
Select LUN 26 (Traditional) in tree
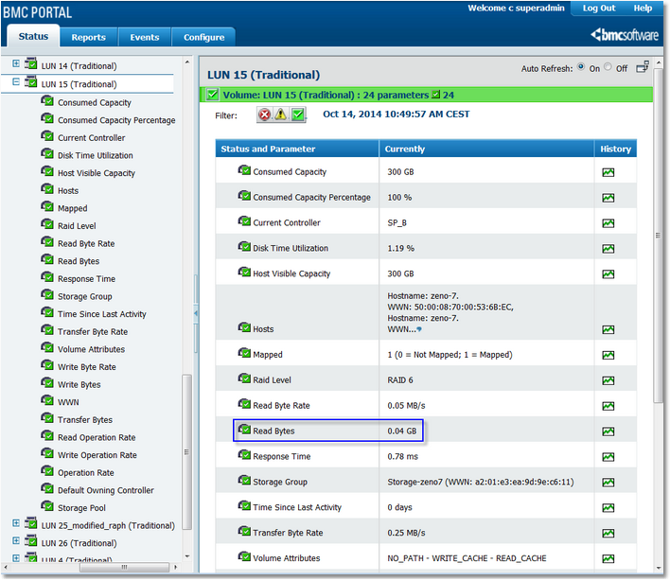(x=79, y=543)
